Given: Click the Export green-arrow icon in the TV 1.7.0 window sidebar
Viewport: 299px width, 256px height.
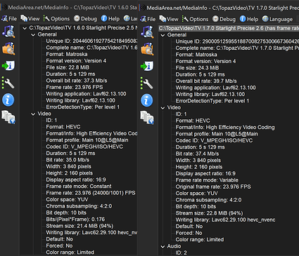Looking at the screenshot, I should click(x=147, y=66).
